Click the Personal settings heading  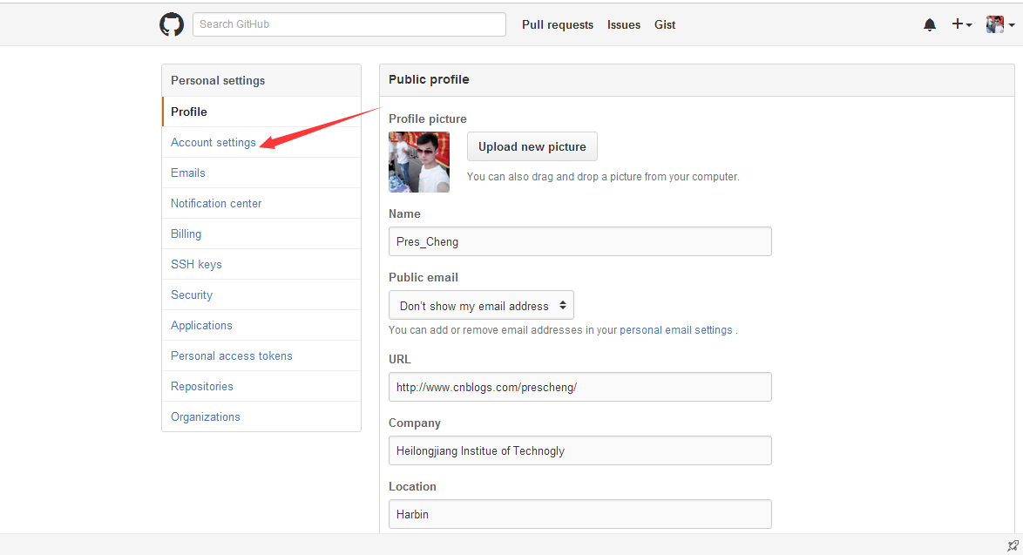click(218, 80)
